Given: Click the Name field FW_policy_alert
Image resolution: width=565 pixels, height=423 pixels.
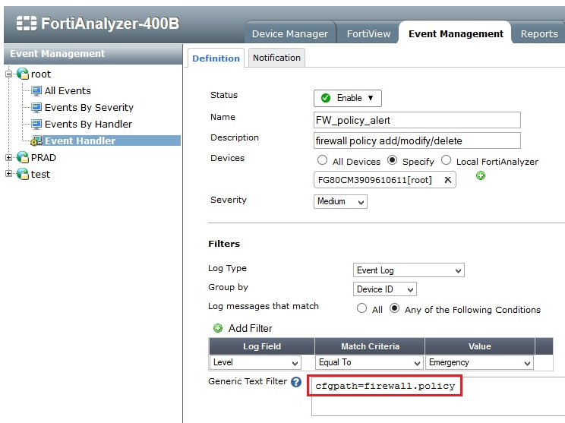Looking at the screenshot, I should coord(417,120).
